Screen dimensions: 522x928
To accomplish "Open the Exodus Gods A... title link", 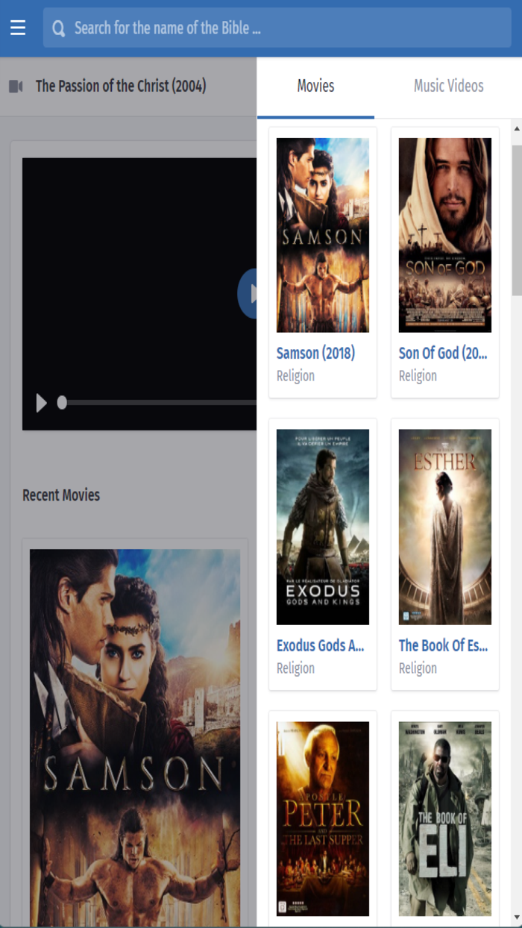I will pyautogui.click(x=321, y=645).
